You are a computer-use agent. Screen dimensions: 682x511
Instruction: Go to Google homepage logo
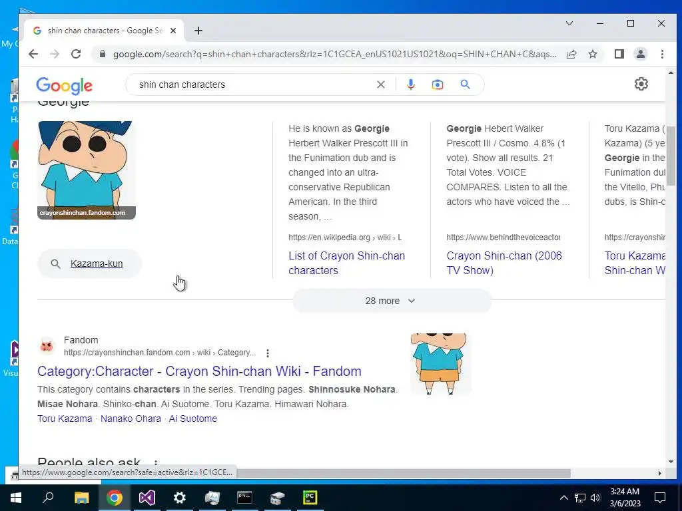(65, 86)
